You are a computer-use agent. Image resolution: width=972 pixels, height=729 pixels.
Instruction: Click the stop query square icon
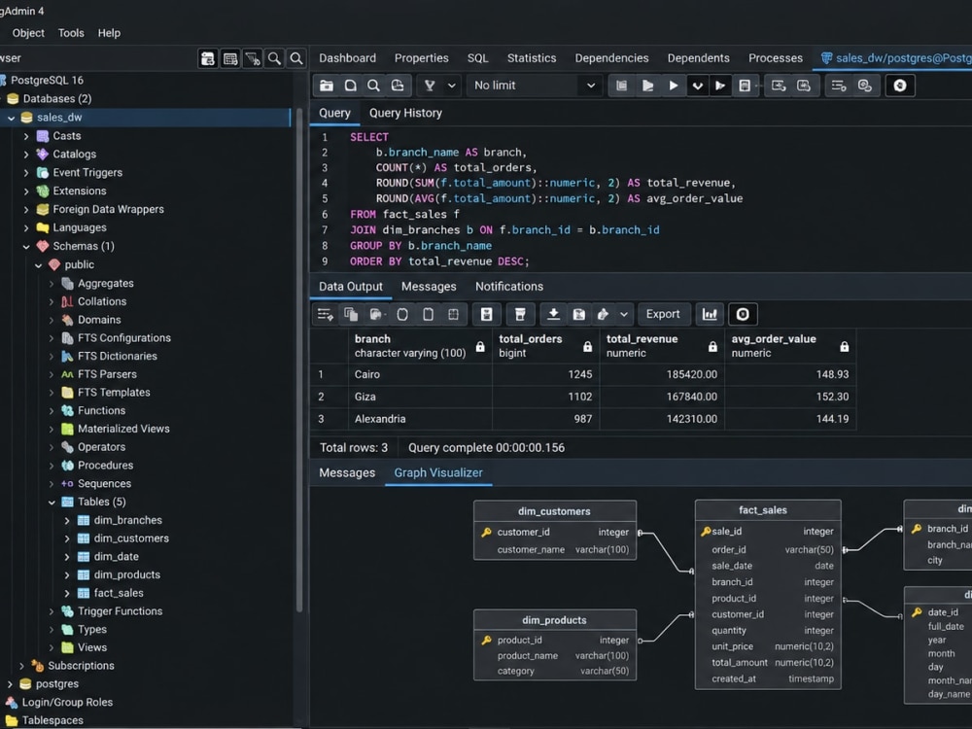pos(622,86)
